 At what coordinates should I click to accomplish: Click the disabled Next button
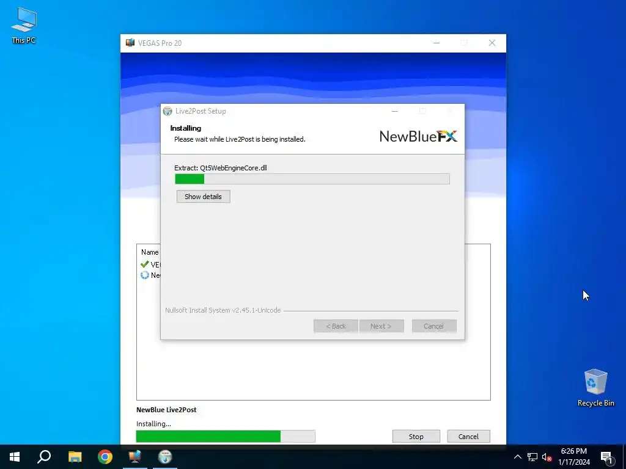click(x=381, y=326)
